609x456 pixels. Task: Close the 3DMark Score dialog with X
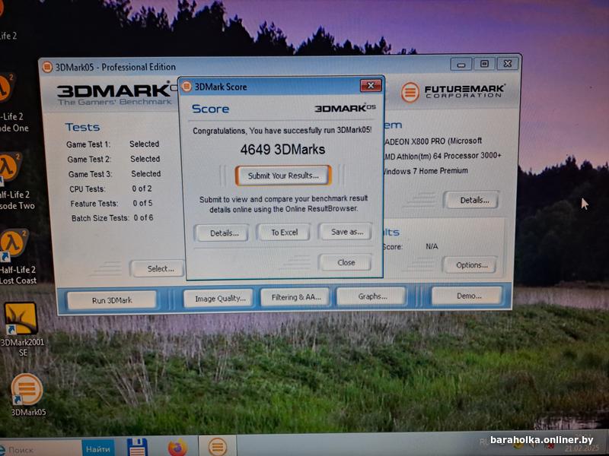coord(371,86)
